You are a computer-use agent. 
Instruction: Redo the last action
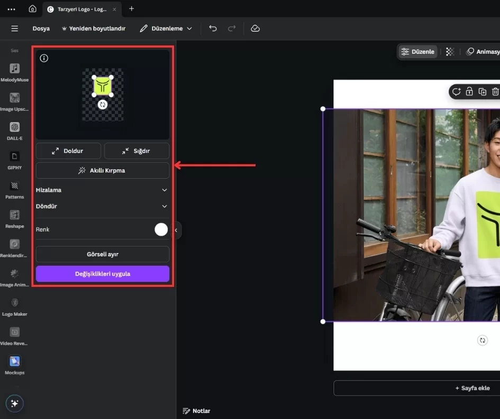coord(232,29)
